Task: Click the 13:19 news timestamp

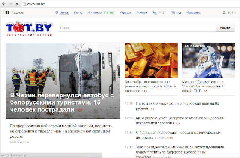Action: click(129, 103)
